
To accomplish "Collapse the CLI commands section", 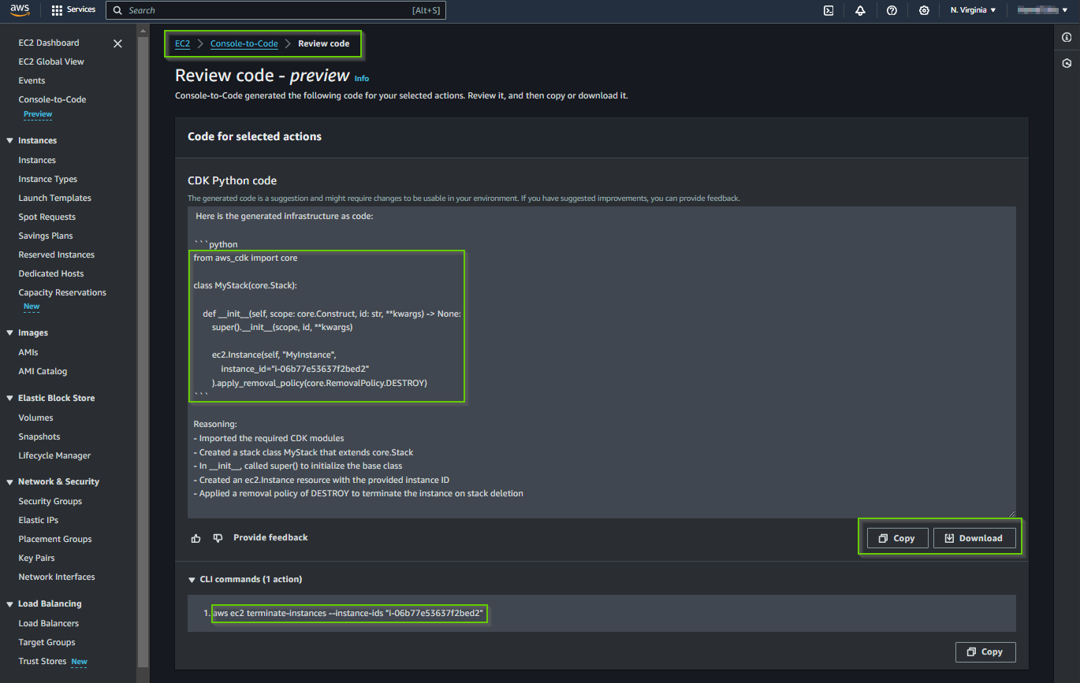I will coord(192,579).
